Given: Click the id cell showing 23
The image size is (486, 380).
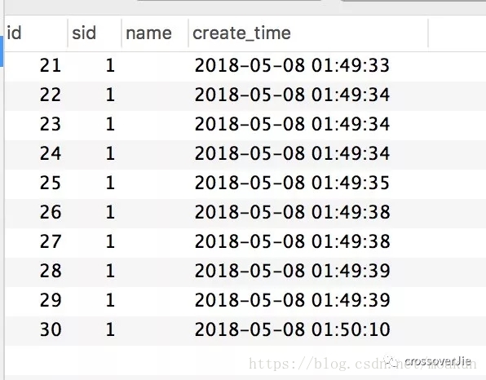Looking at the screenshot, I should click(x=51, y=124).
